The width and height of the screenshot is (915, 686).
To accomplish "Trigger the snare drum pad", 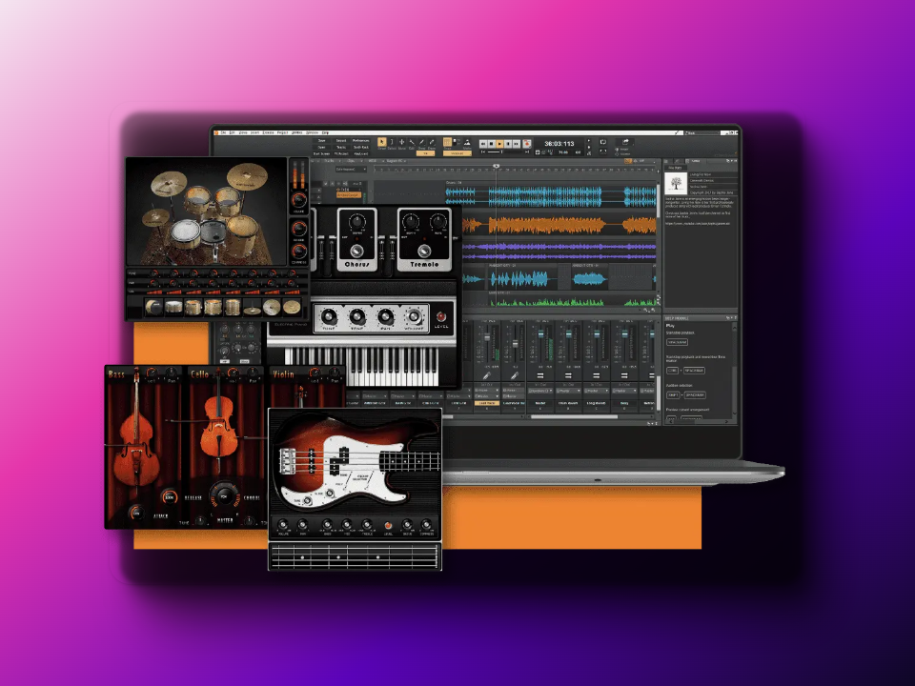I will tap(173, 307).
